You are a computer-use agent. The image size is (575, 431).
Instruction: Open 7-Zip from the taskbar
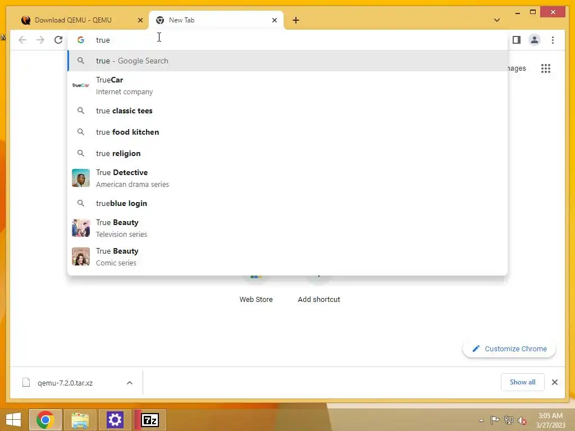150,420
